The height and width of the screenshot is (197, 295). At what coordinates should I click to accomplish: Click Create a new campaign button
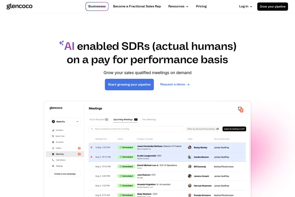[x=65, y=174]
